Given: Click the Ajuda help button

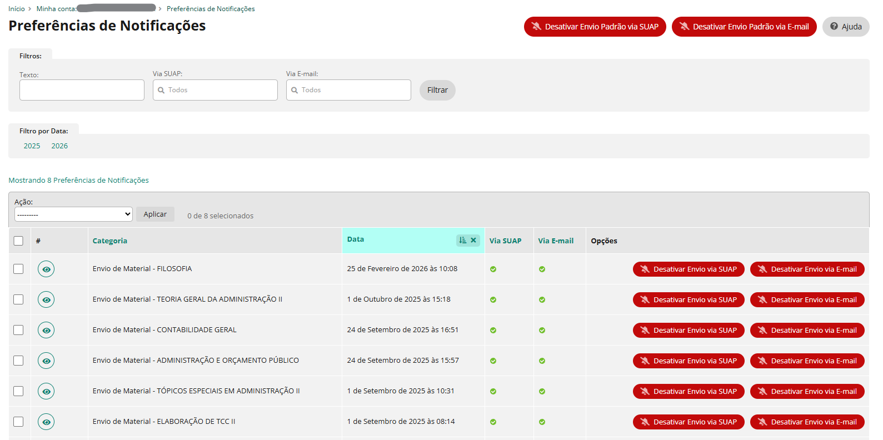Looking at the screenshot, I should pos(845,27).
